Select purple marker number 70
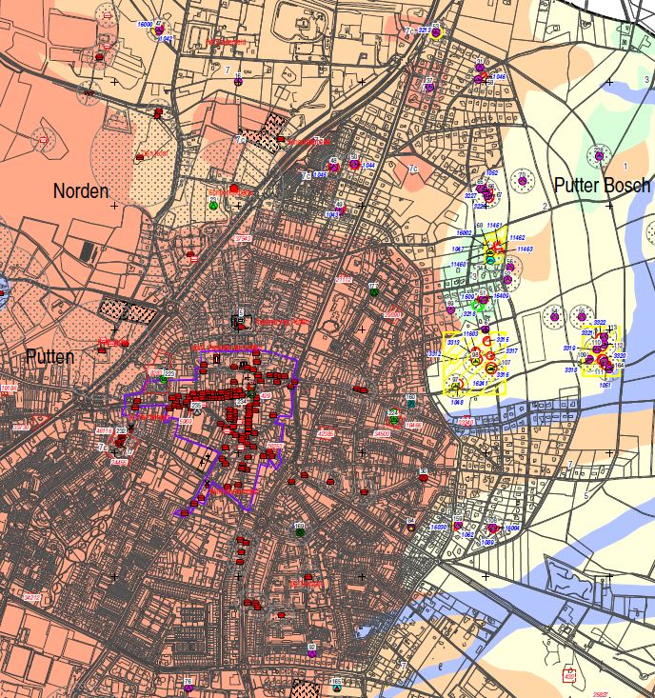 tap(522, 180)
